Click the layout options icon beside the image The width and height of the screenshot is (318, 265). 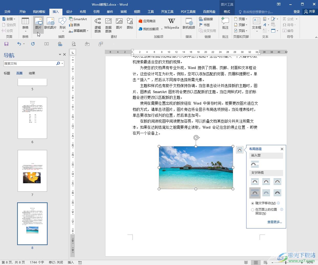click(239, 150)
